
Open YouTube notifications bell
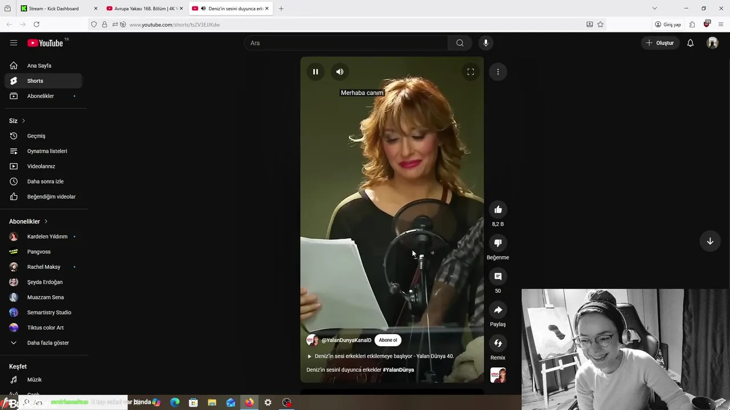coord(690,43)
